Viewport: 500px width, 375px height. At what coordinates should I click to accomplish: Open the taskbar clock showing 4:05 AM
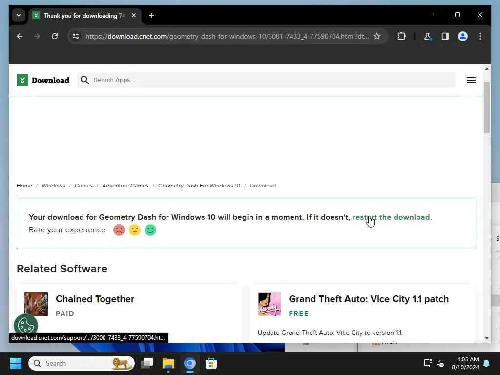(465, 363)
